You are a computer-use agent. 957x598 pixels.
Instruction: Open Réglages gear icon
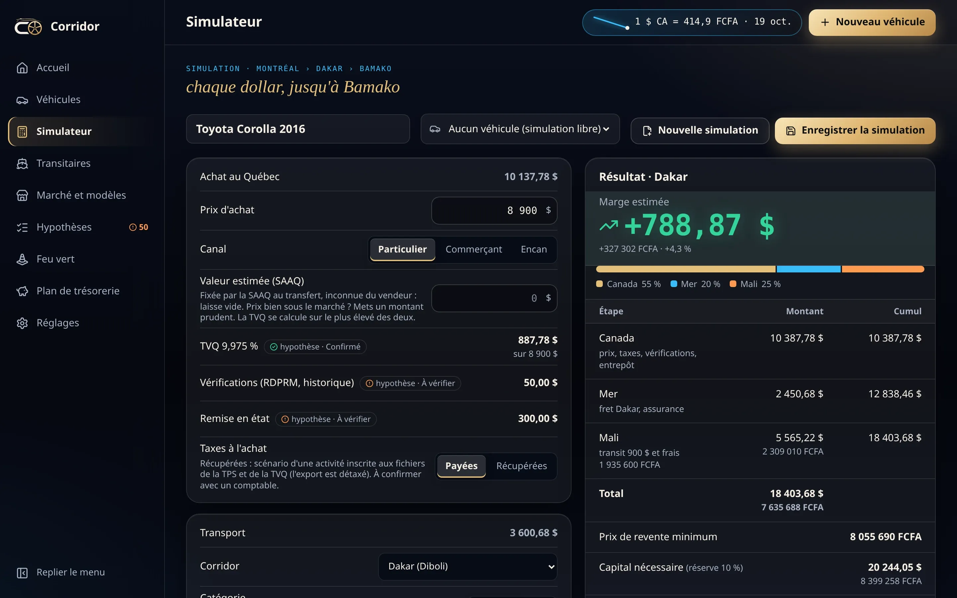(x=22, y=323)
